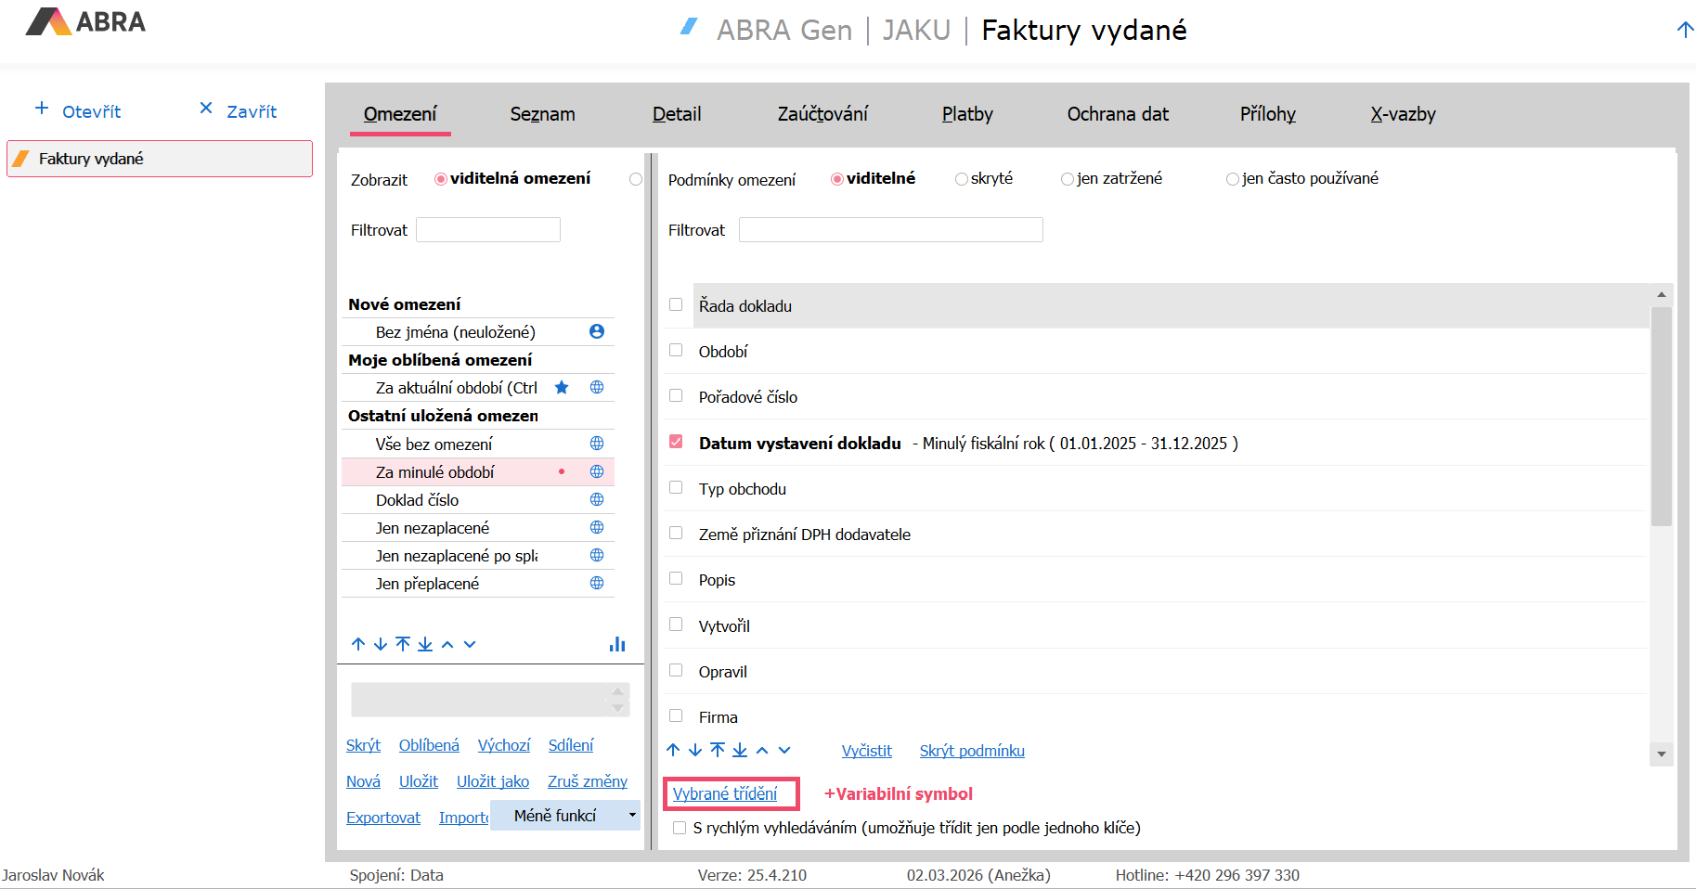Enable the Období condition checkbox

[676, 350]
